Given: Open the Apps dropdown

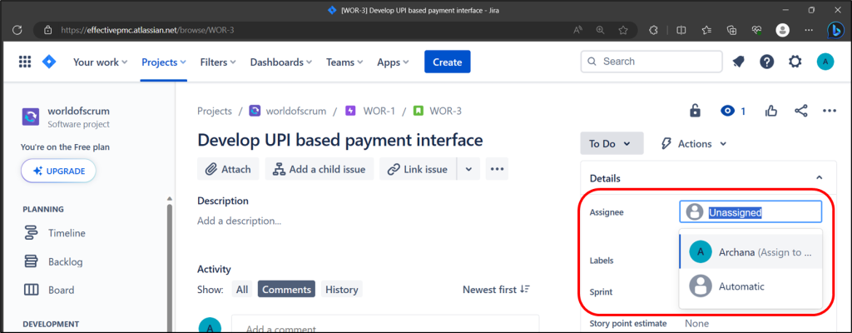Looking at the screenshot, I should coord(393,62).
